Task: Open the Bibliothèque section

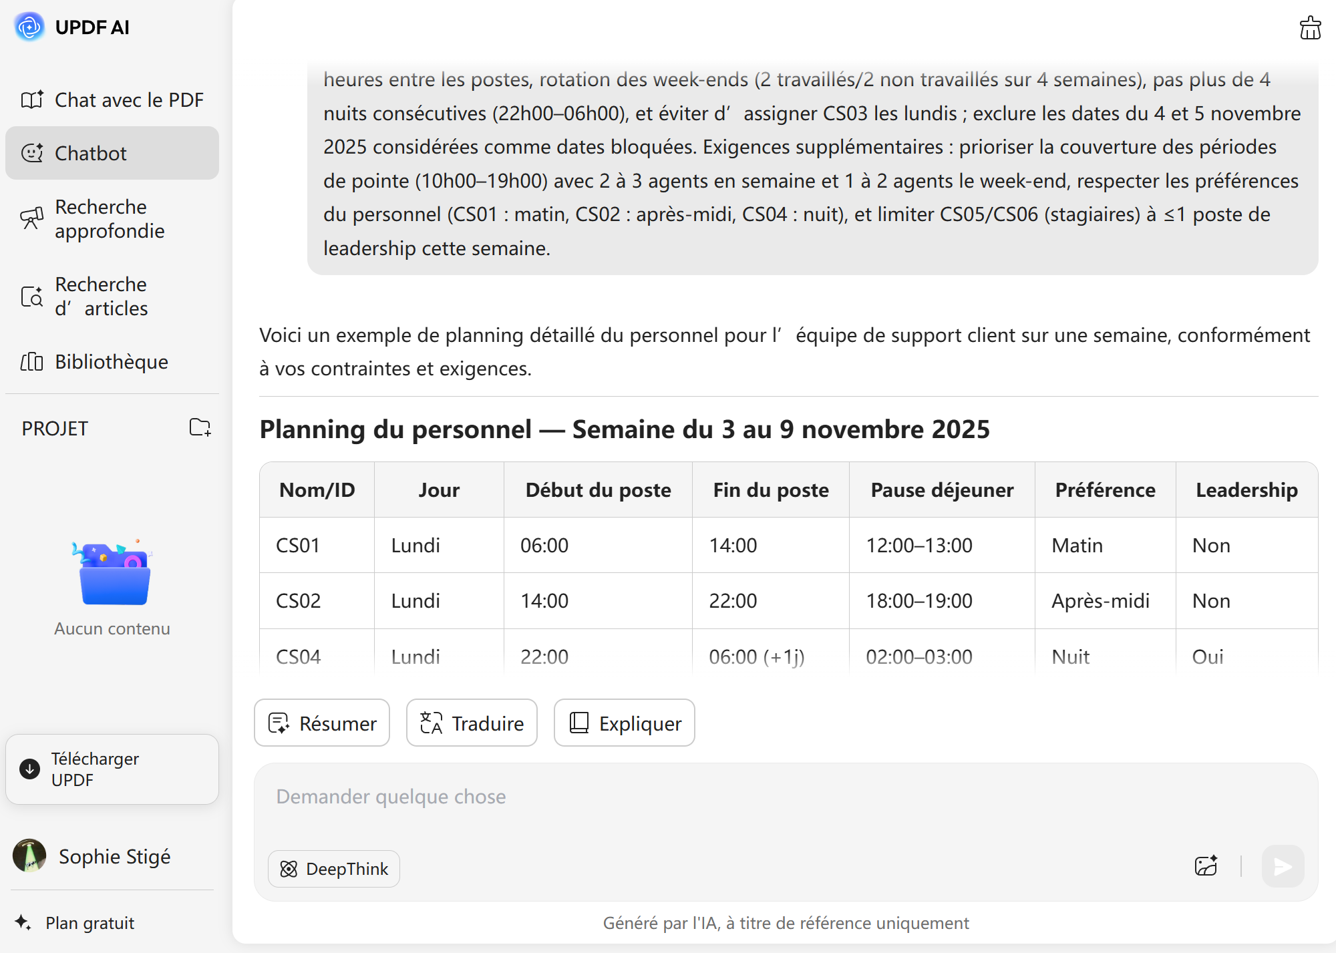Action: click(x=112, y=361)
